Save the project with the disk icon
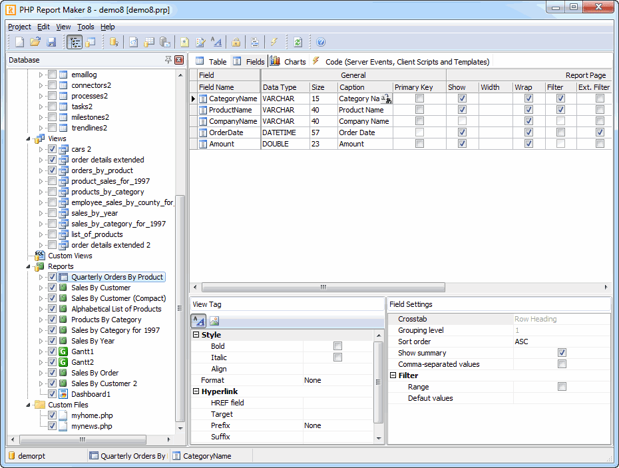 pos(51,42)
